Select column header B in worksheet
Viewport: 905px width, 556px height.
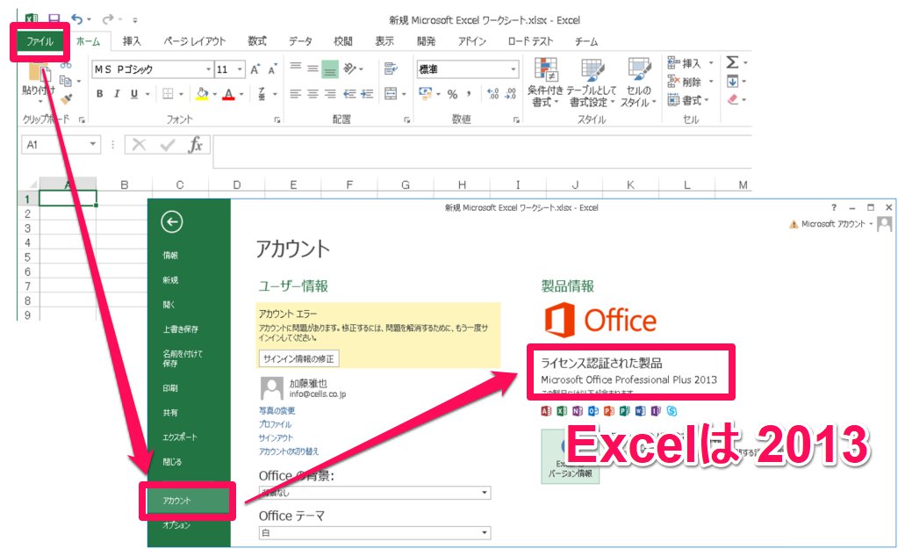tap(124, 184)
